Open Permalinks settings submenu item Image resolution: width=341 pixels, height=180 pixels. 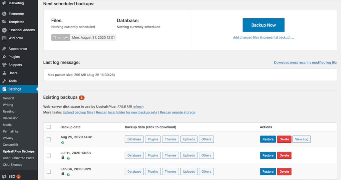(x=11, y=131)
